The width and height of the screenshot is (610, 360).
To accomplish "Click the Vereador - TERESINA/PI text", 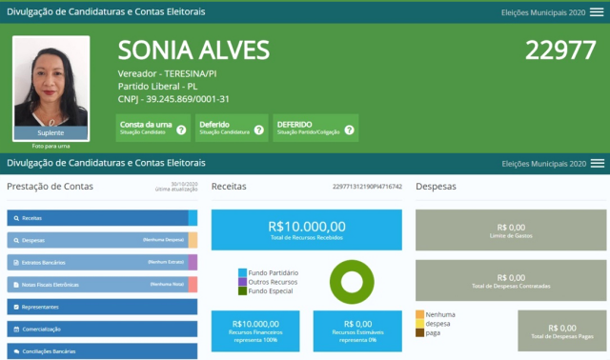I will (168, 73).
